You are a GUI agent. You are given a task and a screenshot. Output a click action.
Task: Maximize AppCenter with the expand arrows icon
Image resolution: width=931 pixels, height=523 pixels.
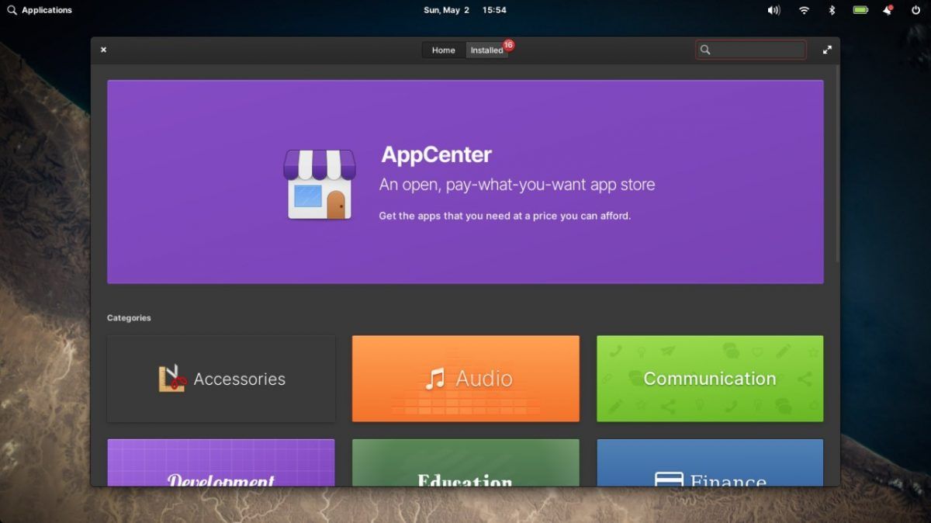tap(827, 50)
